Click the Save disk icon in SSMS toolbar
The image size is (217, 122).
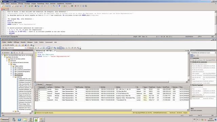[x=25, y=45]
